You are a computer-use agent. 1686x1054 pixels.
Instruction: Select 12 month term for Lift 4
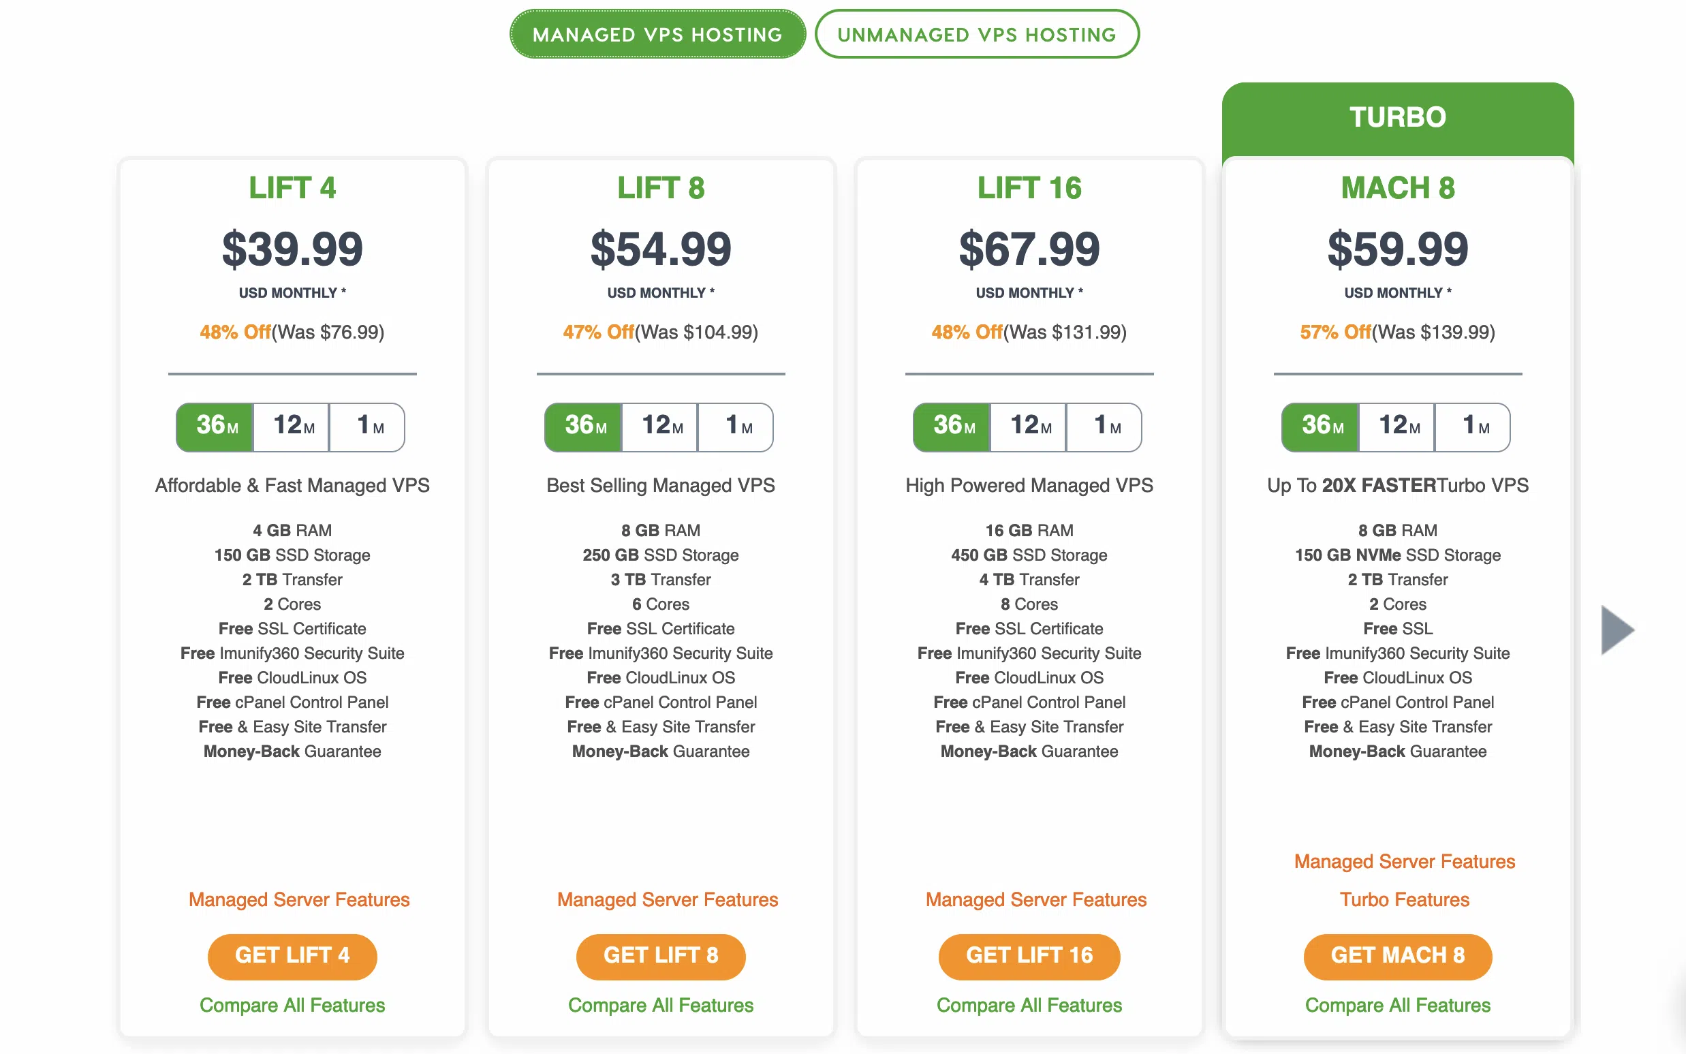[x=292, y=427]
